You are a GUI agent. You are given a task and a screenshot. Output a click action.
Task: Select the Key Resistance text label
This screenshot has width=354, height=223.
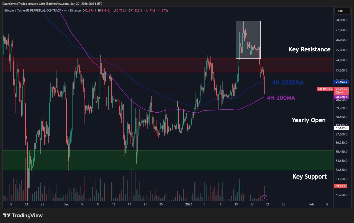tap(309, 49)
